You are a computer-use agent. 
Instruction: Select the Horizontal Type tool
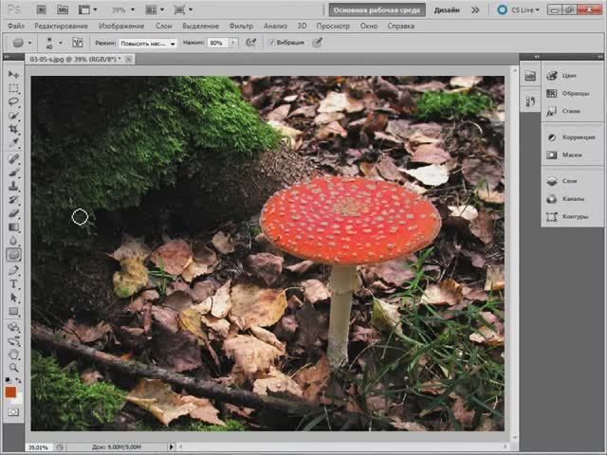coord(13,284)
